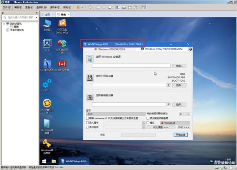Click the F button beside boot drive field
The image size is (237, 170).
[169, 85]
